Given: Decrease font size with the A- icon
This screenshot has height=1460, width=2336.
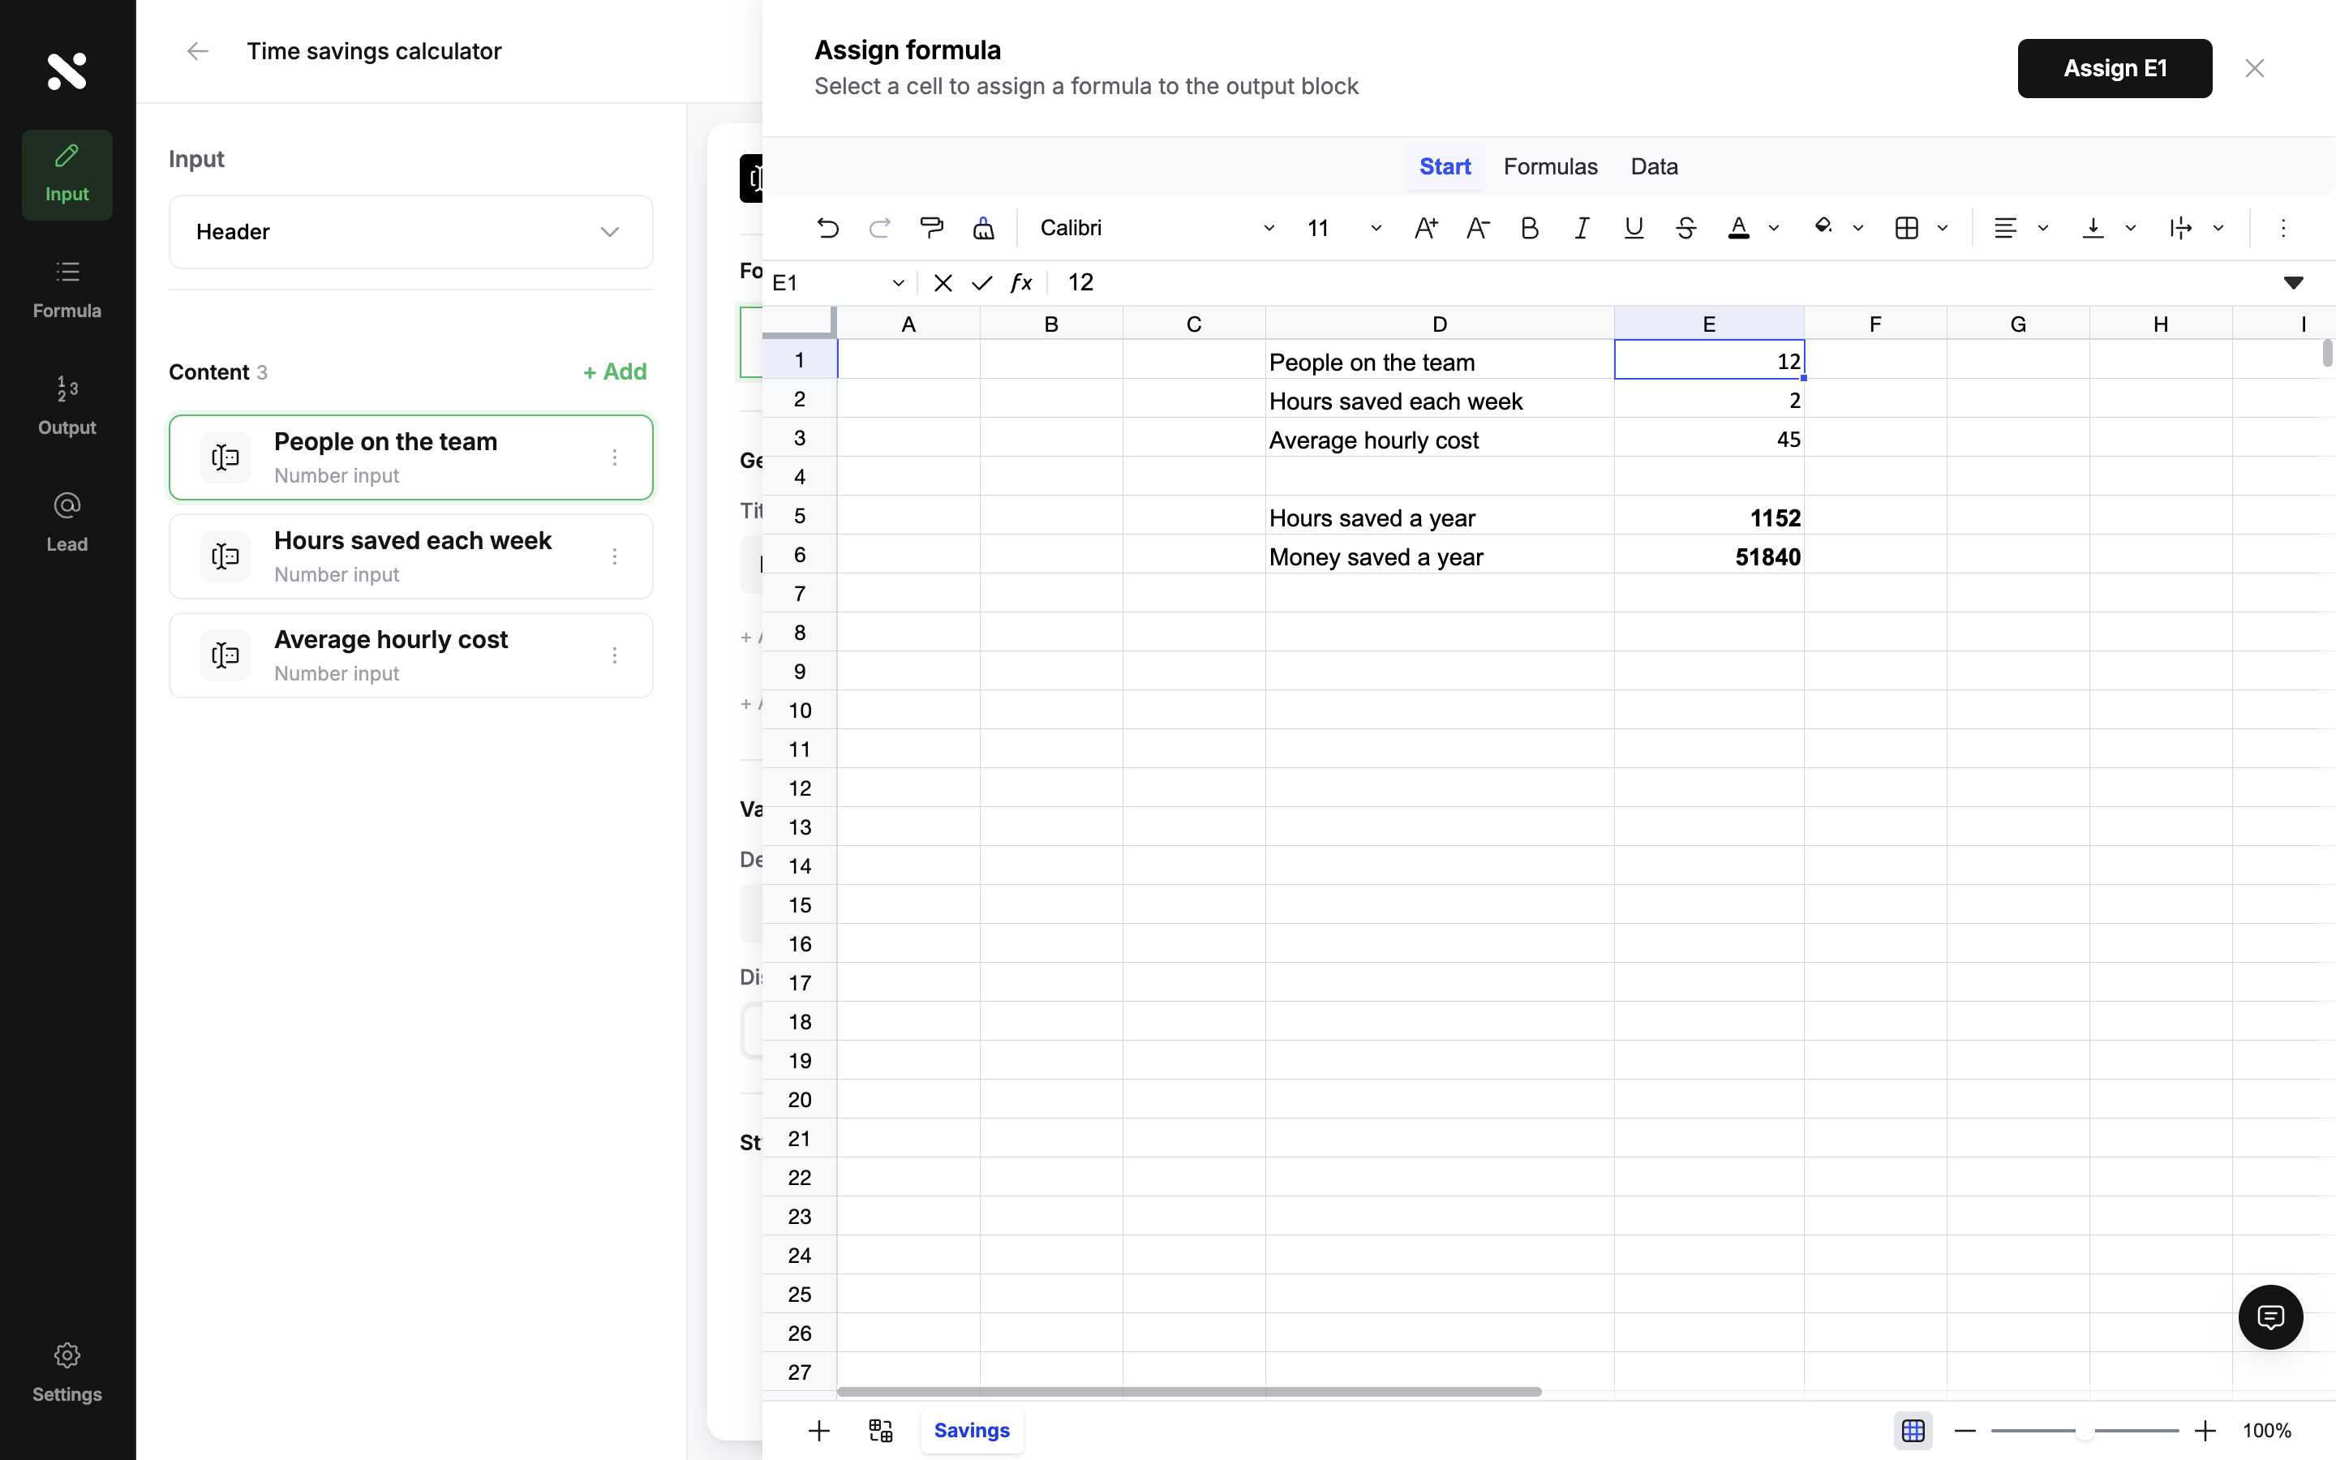Looking at the screenshot, I should [1478, 228].
